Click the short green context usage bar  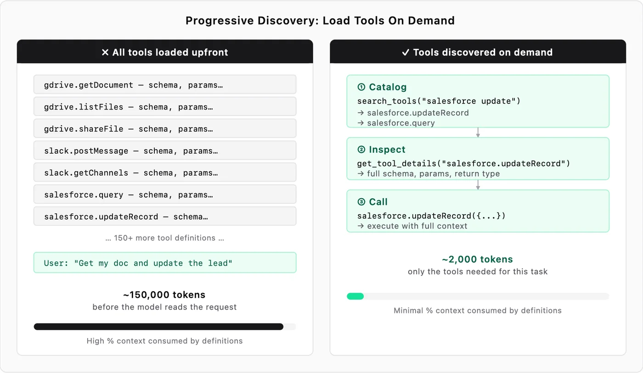[355, 296]
